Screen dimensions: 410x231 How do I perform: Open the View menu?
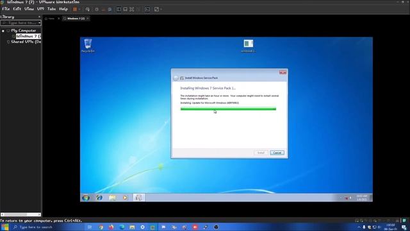[x=29, y=8]
